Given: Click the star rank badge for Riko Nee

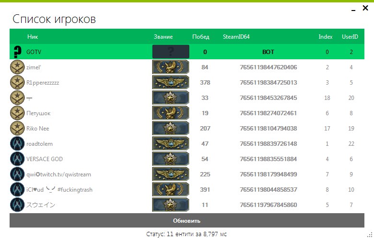Looking at the screenshot, I should [171, 128].
